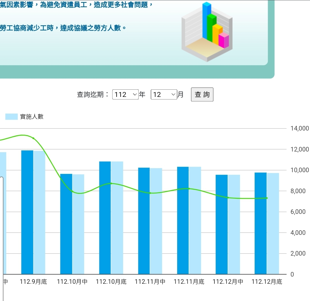Image resolution: width=310 pixels, height=301 pixels.
Task: Click green line point at 112.10月中
Action: coord(72,191)
